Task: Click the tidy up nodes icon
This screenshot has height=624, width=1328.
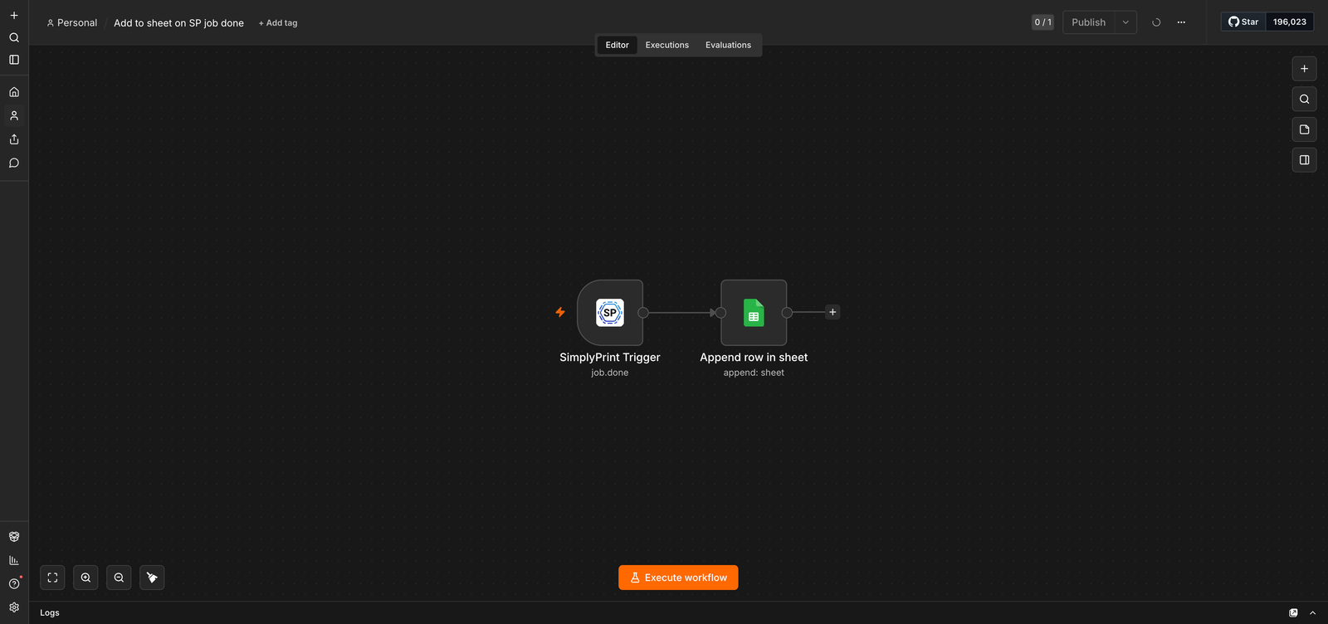Action: pos(152,578)
